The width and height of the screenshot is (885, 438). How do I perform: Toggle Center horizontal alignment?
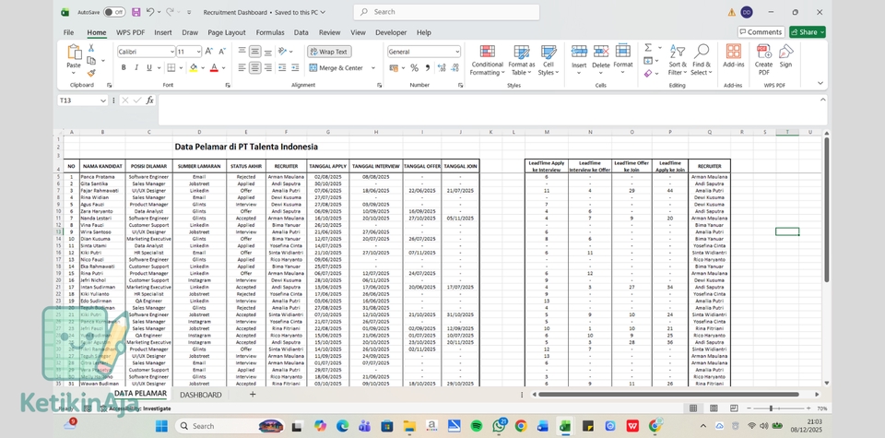click(255, 67)
